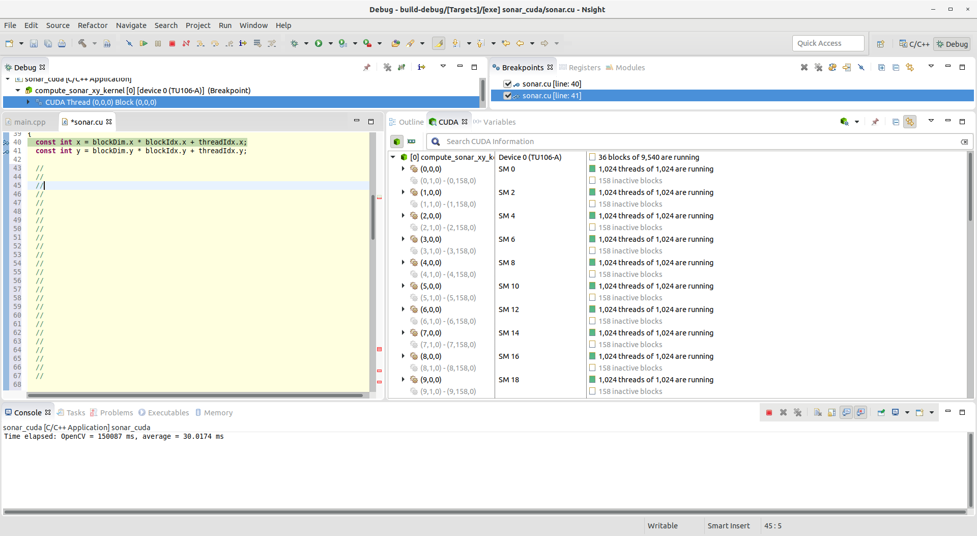Image resolution: width=977 pixels, height=536 pixels.
Task: Open the Debug launch dropdown arrow
Action: click(x=306, y=44)
